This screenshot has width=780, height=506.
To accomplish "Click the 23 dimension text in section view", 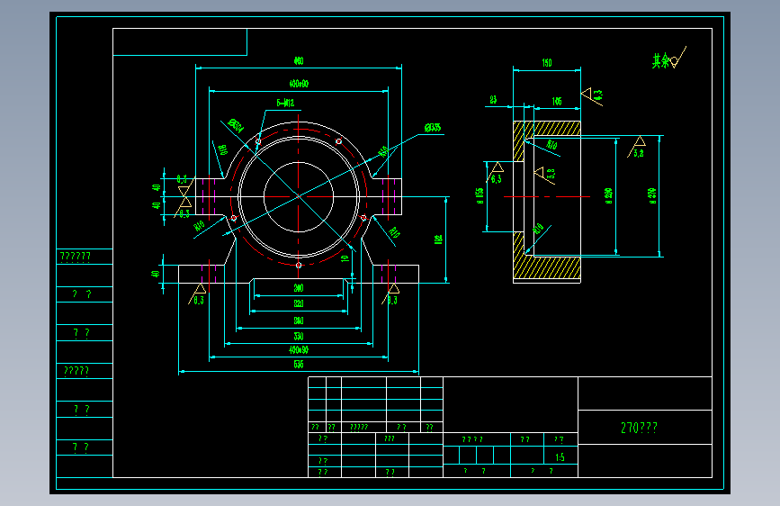I will click(x=493, y=100).
